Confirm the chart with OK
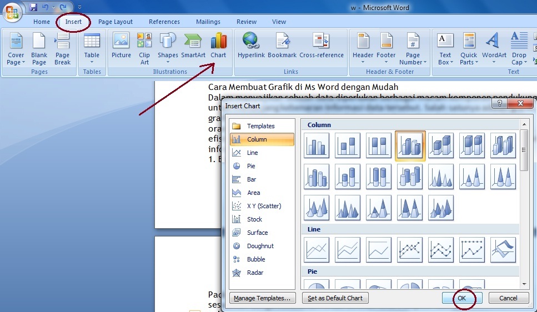This screenshot has width=537, height=312. click(x=461, y=298)
